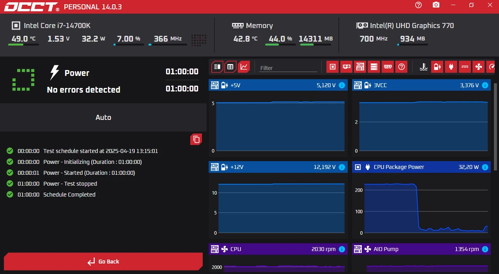Select log row 'Test schedule started at 2025-04-19 13:15:01'
Image resolution: width=499 pixels, height=274 pixels.
tap(101, 151)
